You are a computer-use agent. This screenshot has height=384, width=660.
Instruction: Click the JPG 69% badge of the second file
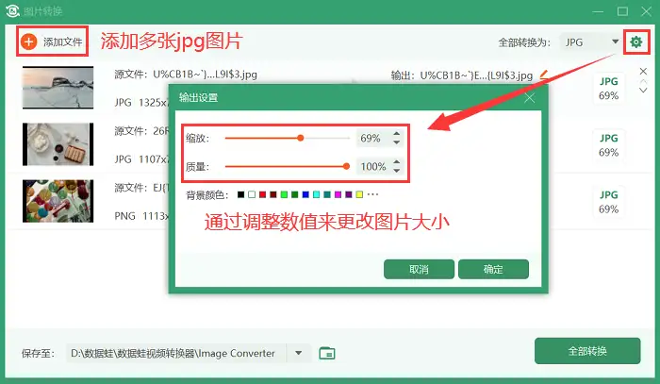(x=609, y=145)
